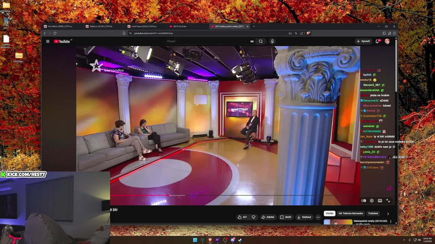435x244 pixels.
Task: Open the Nebezpečné vztahy (2019/242) title link
Action: click(370, 221)
